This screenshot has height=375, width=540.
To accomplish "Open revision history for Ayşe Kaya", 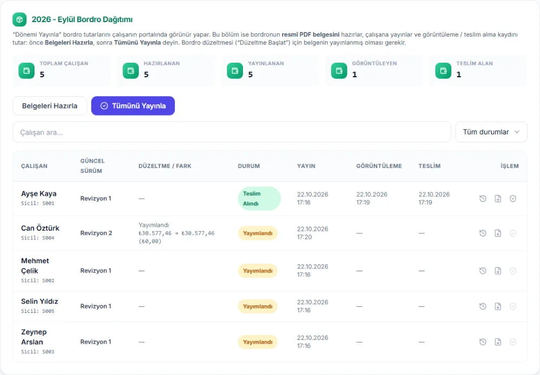I will (x=483, y=198).
